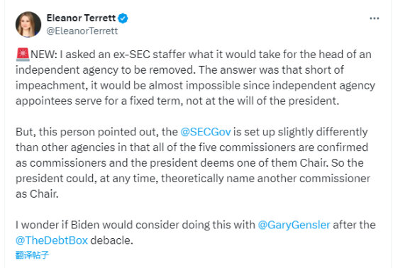The image size is (393, 268).
Task: Open Eleanor Terrett's profile photo
Action: click(28, 25)
